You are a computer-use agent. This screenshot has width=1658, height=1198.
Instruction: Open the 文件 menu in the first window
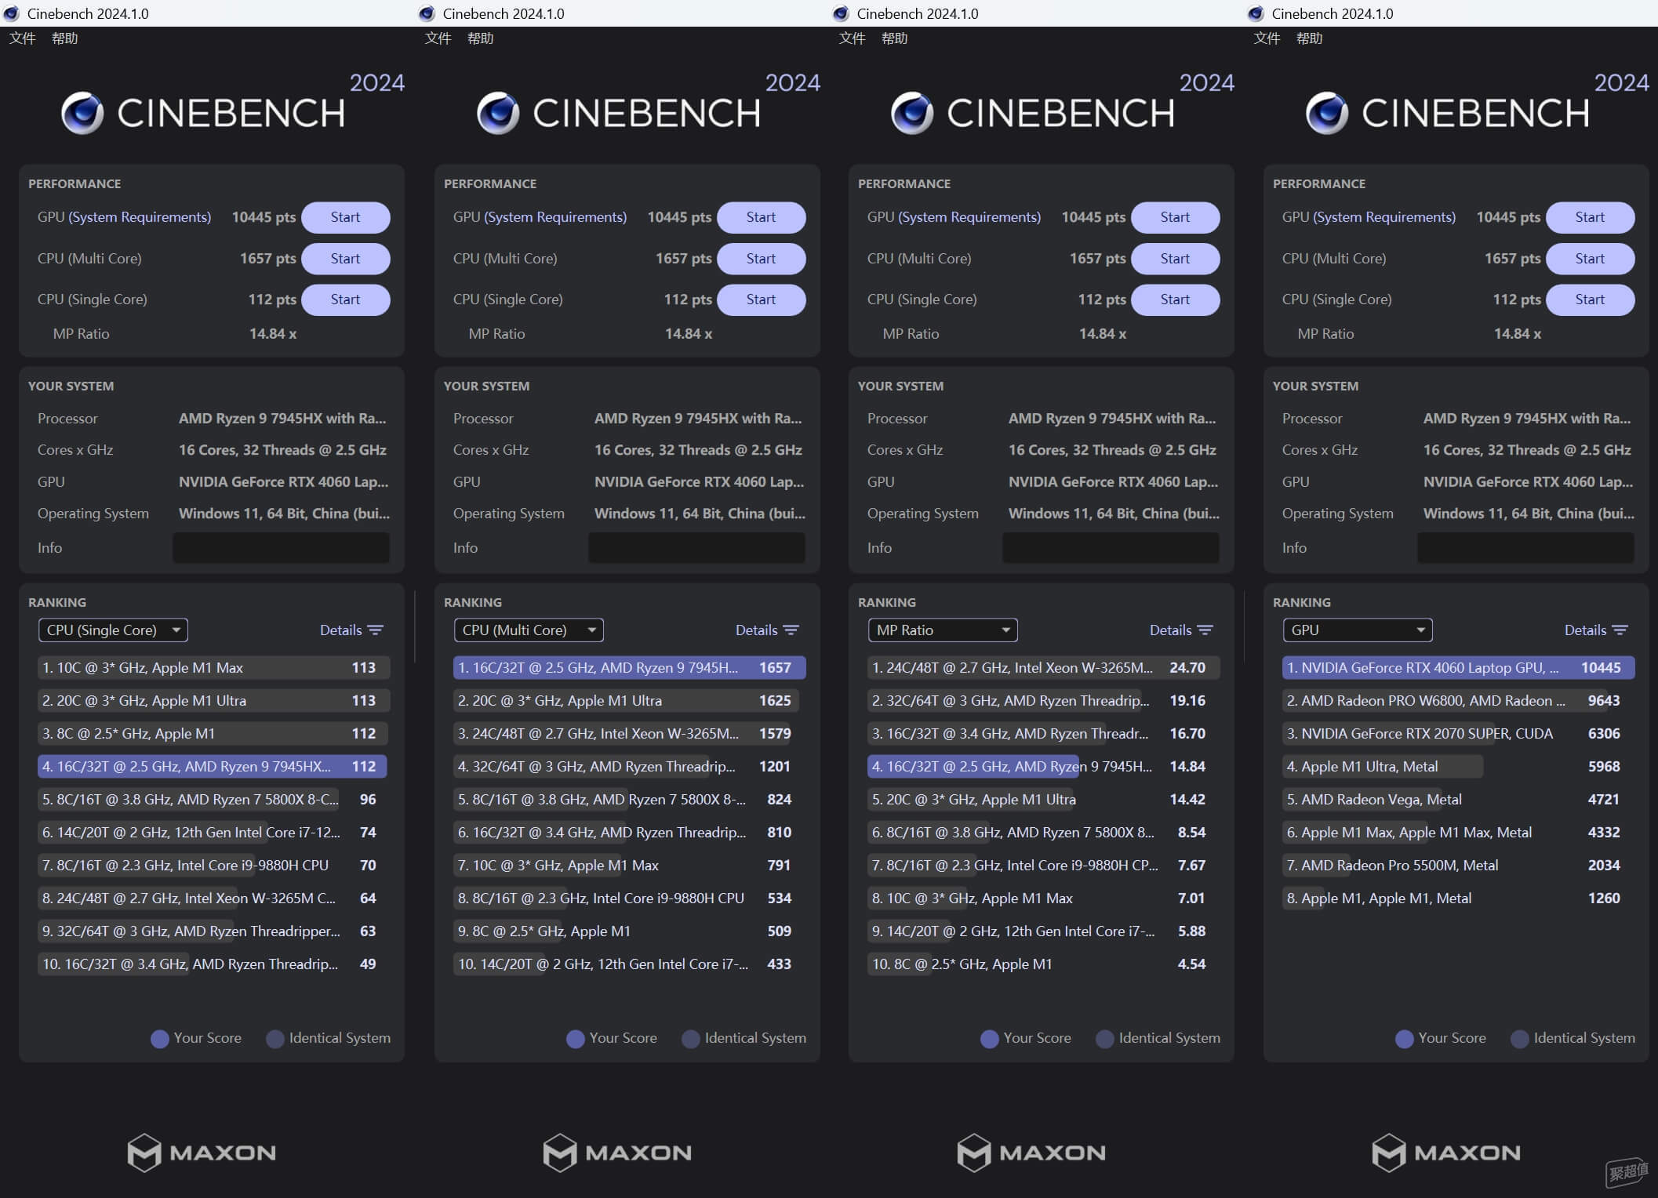pyautogui.click(x=23, y=38)
